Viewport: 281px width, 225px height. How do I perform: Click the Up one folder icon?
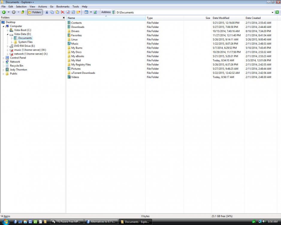(x=22, y=12)
